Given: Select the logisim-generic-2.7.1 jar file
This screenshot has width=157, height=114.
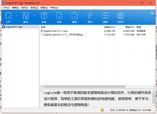Looking at the screenshot, I should coord(63,35).
